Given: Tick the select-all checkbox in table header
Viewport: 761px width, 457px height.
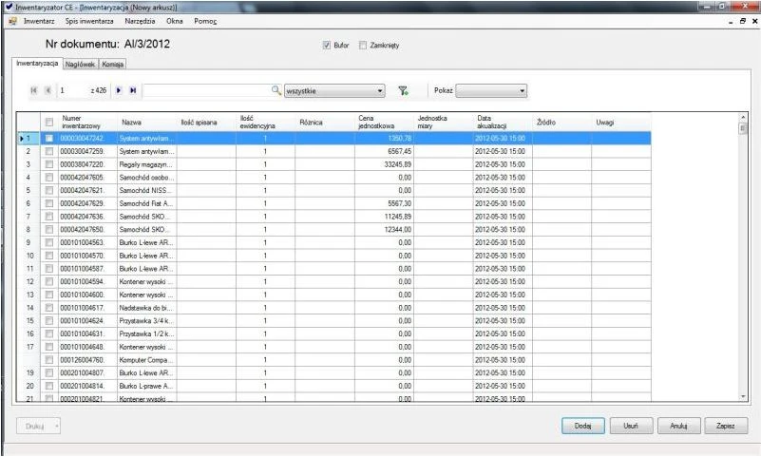Looking at the screenshot, I should click(49, 122).
